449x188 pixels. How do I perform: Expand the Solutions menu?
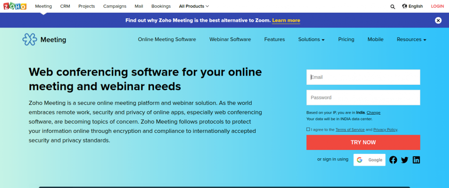click(311, 39)
